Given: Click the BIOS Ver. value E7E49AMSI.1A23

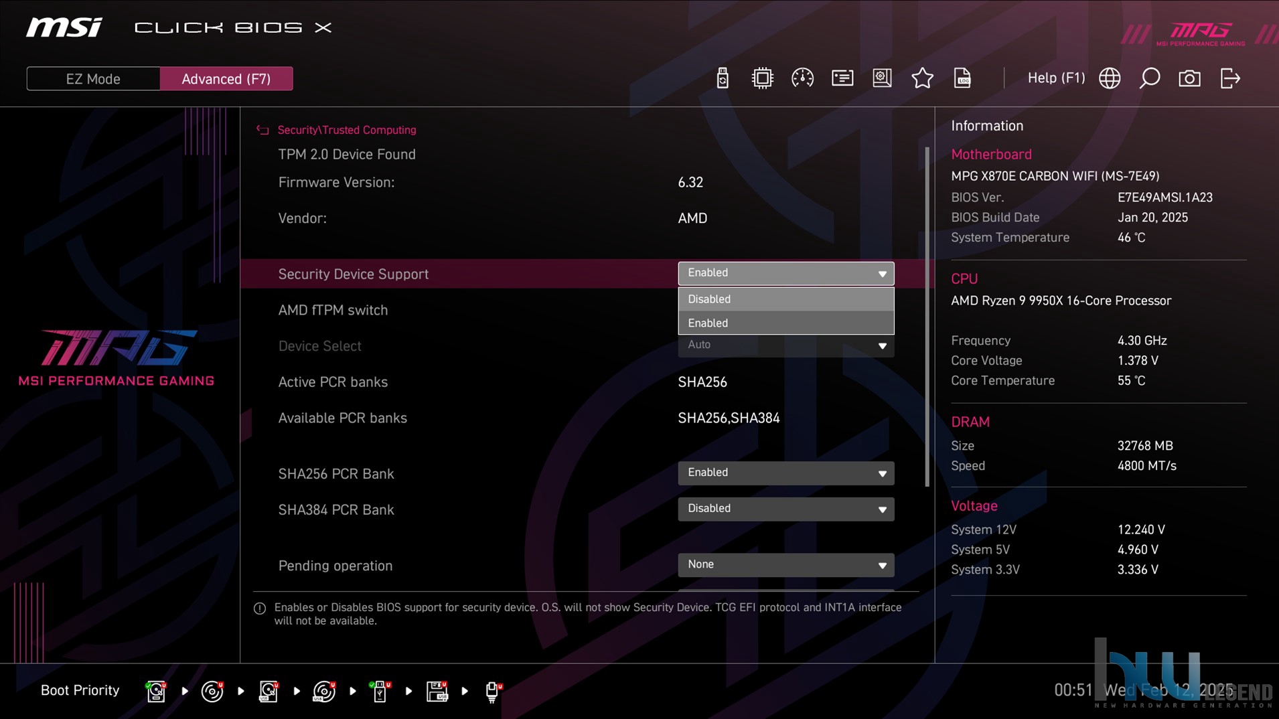Looking at the screenshot, I should pos(1164,197).
